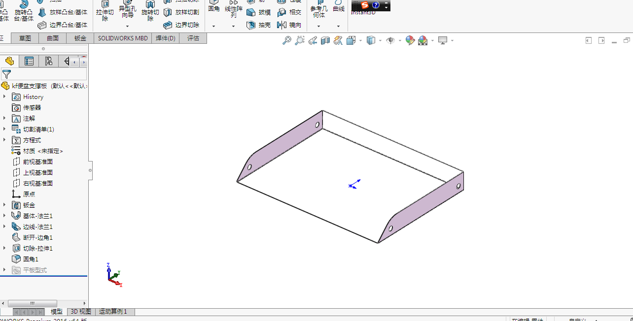Switch to the 模型 bottom tab
Screen dimensions: 633x321
point(57,312)
